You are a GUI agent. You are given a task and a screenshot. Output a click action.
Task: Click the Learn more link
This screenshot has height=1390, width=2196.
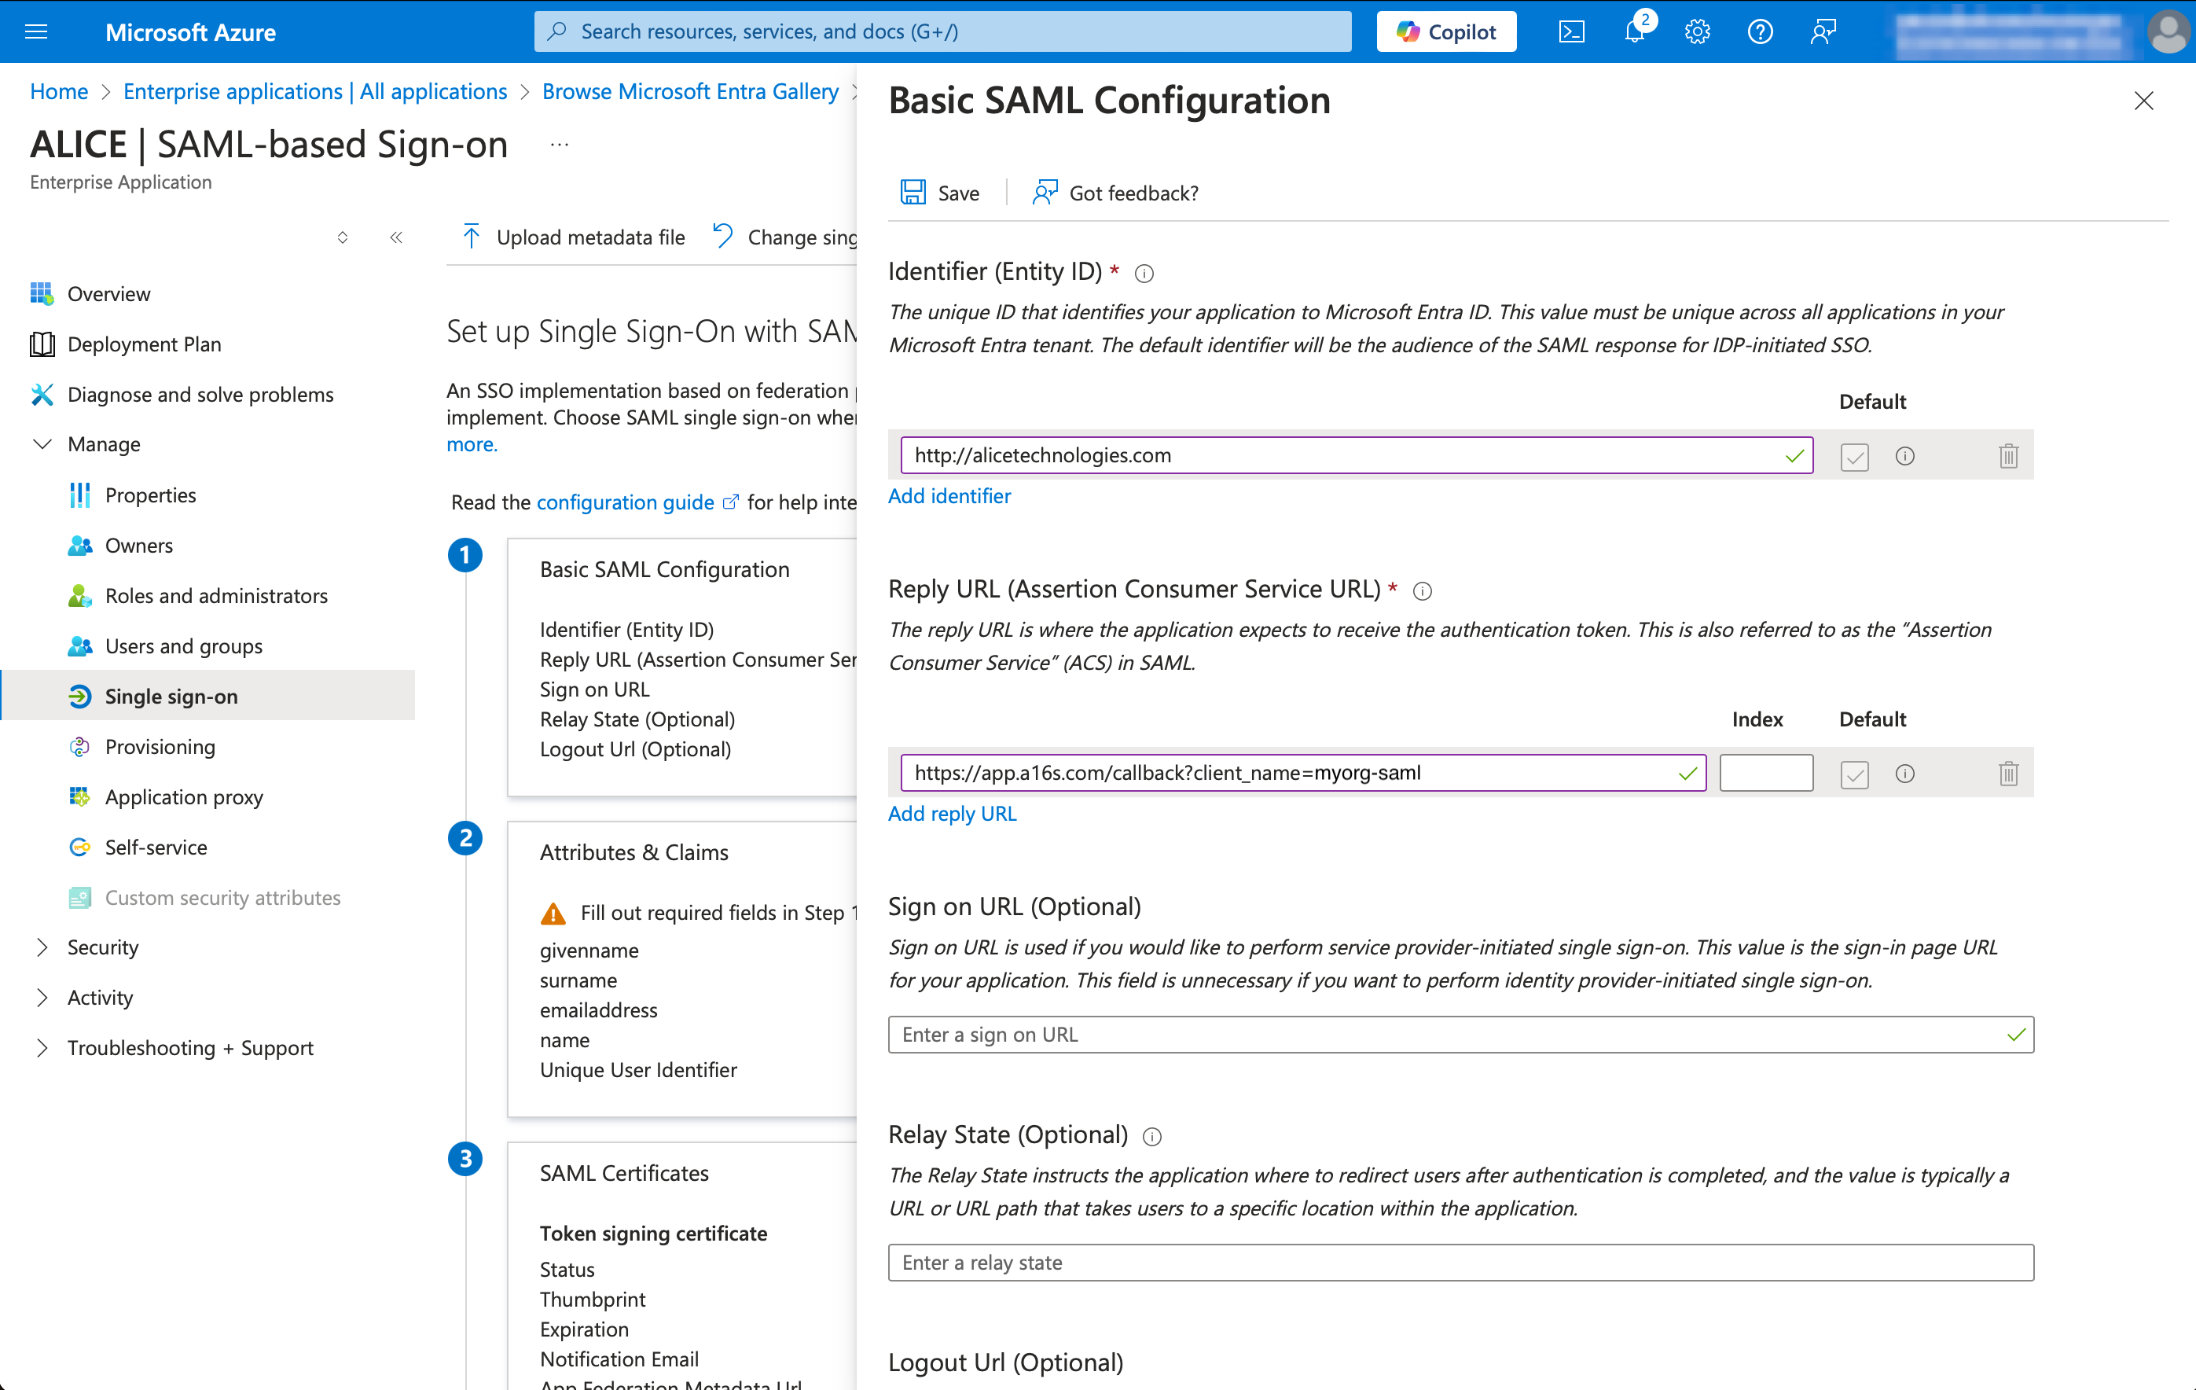coord(472,444)
